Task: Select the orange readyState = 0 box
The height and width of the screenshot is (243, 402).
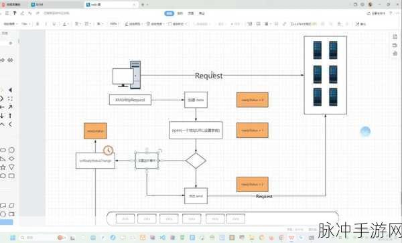Action: pyautogui.click(x=253, y=100)
